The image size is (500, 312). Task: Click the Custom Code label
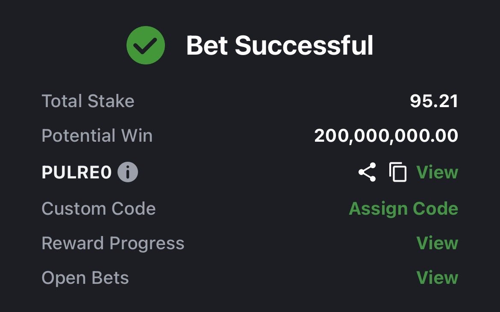99,209
